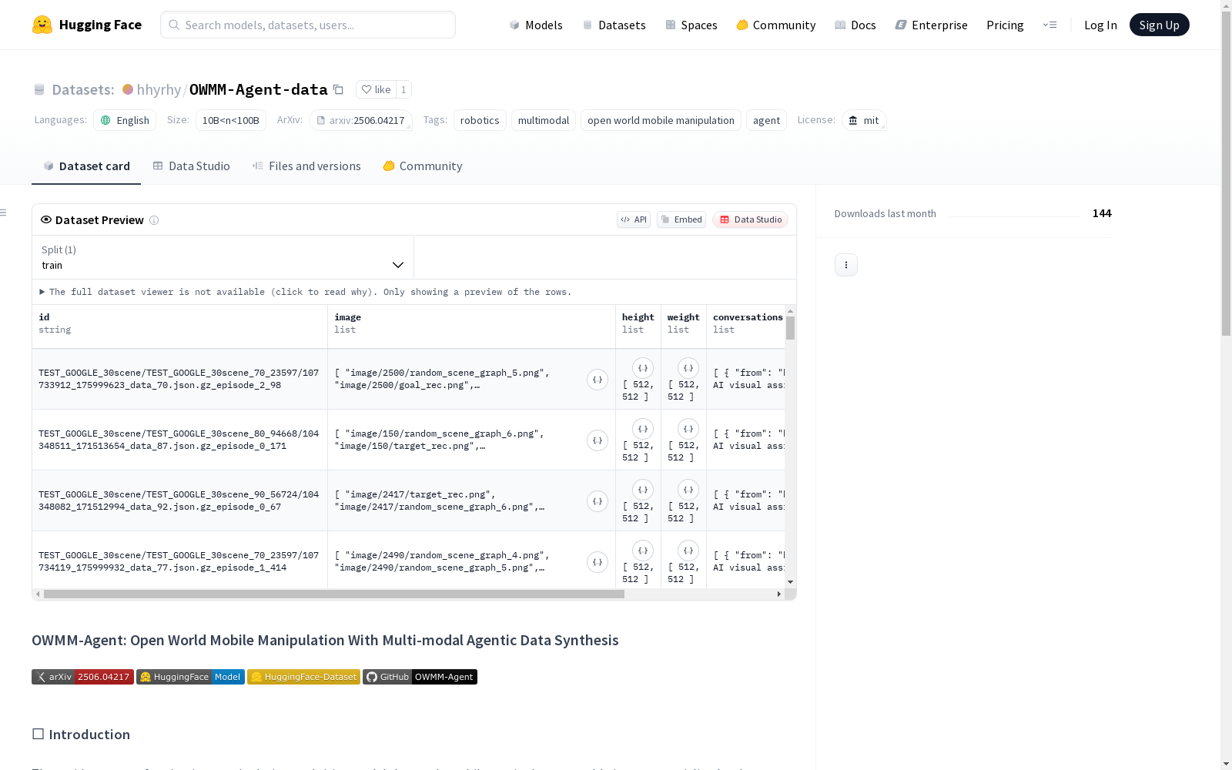Screen dimensions: 1232x770
Task: Expand height cell in episode_1_414 row
Action: pyautogui.click(x=643, y=551)
